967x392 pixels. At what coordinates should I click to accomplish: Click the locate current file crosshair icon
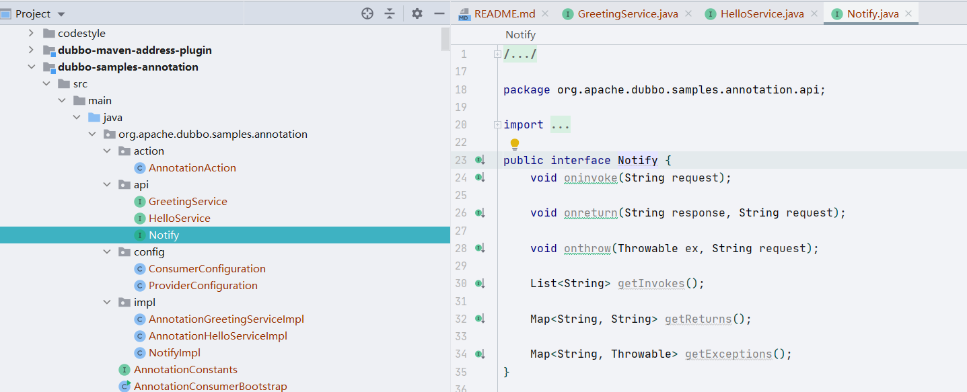367,13
